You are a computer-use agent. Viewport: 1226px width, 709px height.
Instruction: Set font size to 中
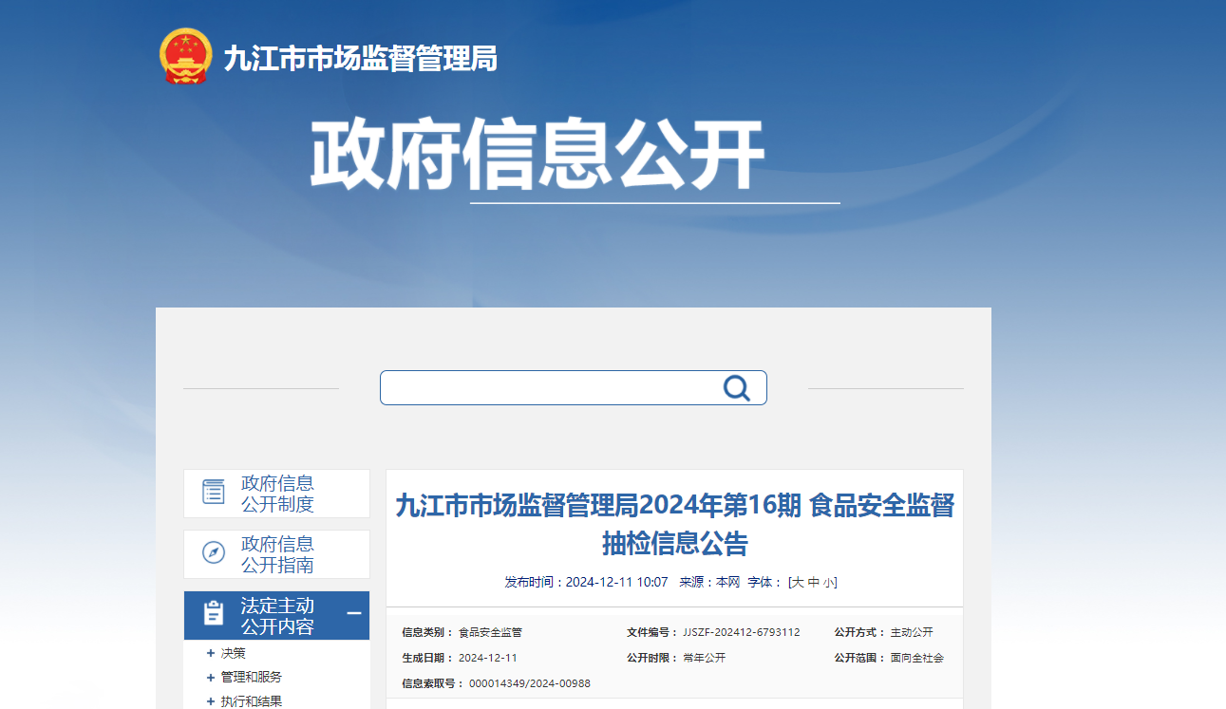tap(814, 582)
